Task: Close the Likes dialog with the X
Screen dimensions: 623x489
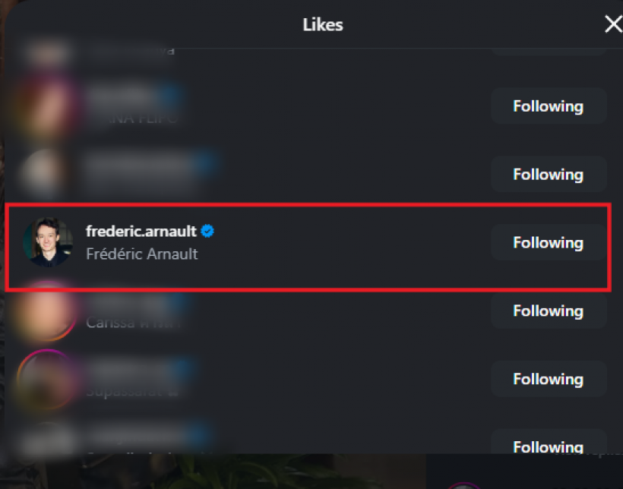Action: click(x=612, y=25)
